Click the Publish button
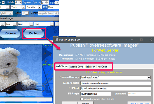154x104 pixels. point(34,33)
